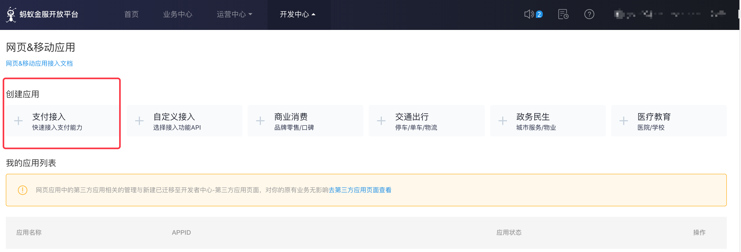
Task: Click the Ant Financial ant logo
Action: click(11, 14)
